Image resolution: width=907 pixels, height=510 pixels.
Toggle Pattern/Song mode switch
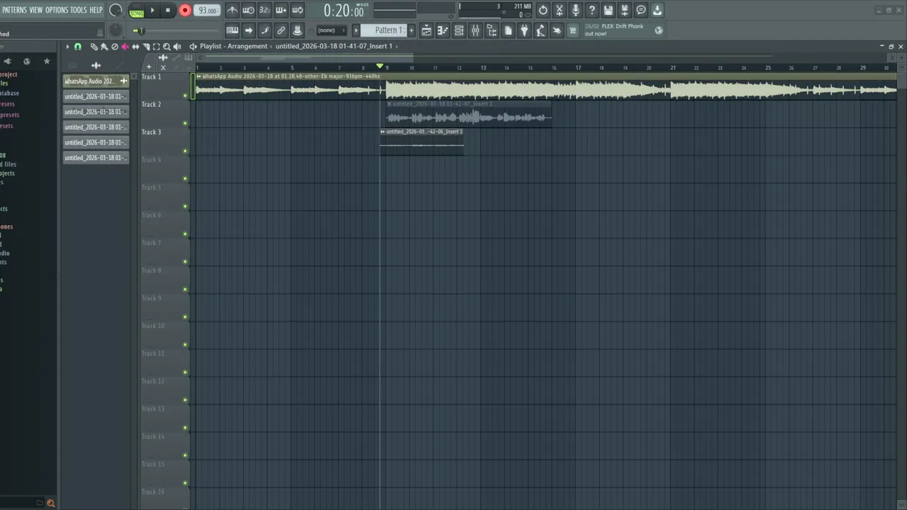point(137,10)
